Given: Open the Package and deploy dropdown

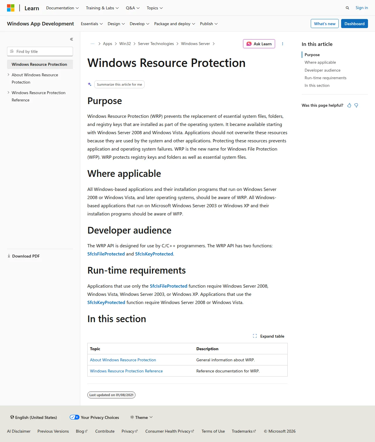Looking at the screenshot, I should tap(175, 24).
